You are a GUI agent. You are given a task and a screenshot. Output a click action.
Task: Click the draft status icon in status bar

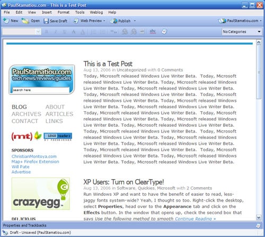tap(5, 232)
